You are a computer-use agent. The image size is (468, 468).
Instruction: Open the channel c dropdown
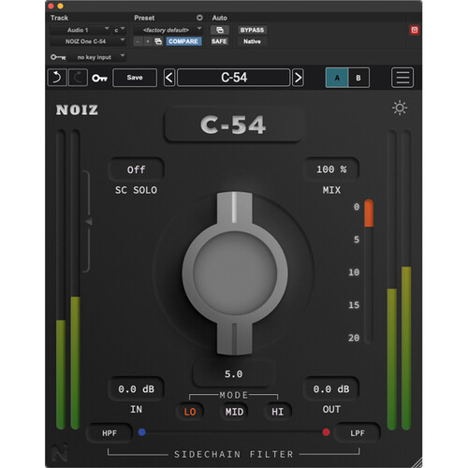tap(119, 30)
